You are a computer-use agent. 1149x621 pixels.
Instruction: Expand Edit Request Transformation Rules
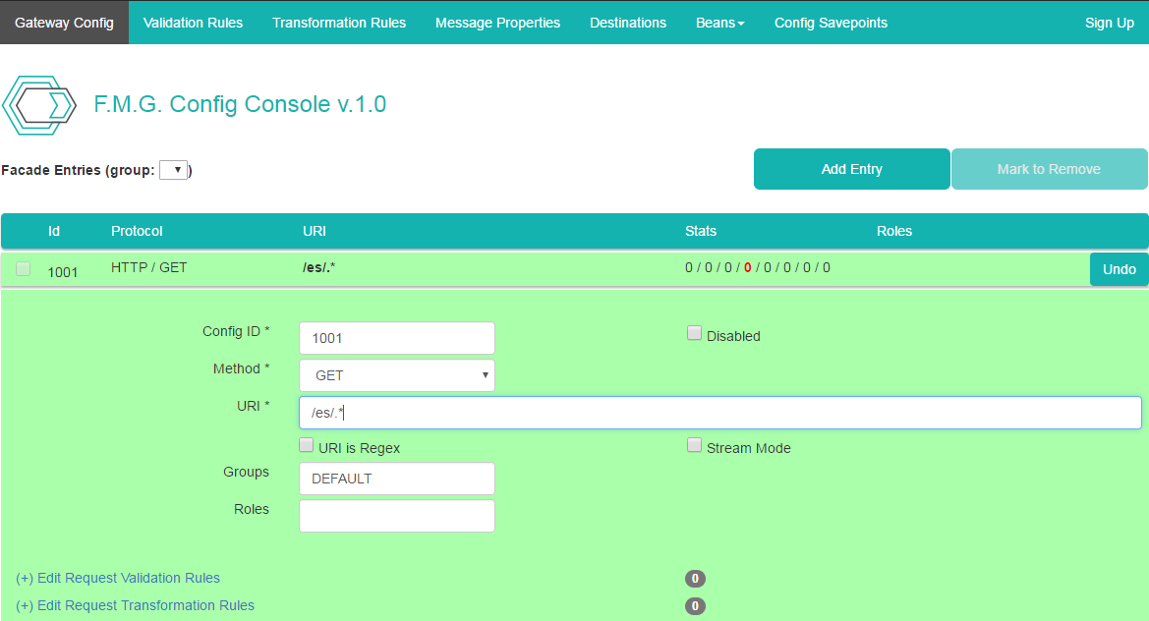pos(135,605)
